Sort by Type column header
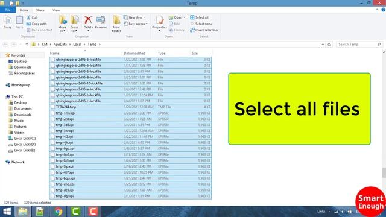Viewport: 386px width, 217px height. tap(173, 53)
